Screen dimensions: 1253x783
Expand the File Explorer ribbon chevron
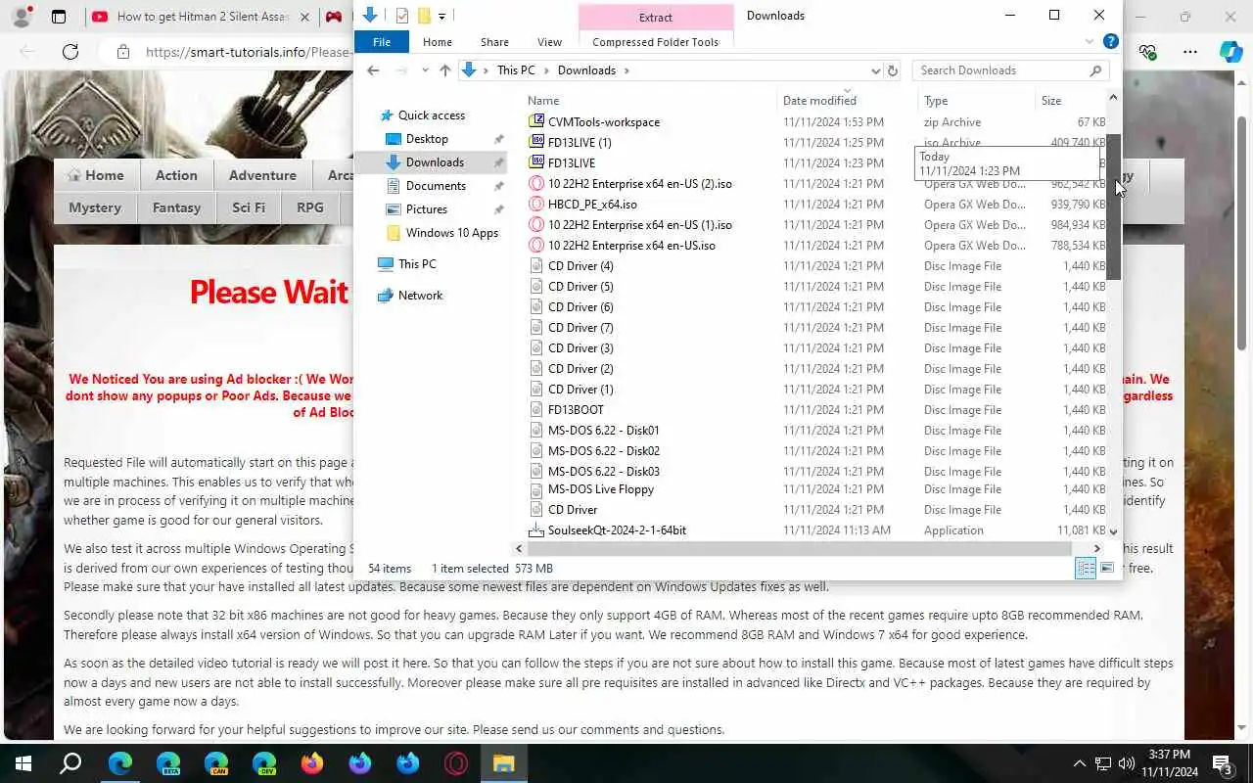pos(1090,42)
